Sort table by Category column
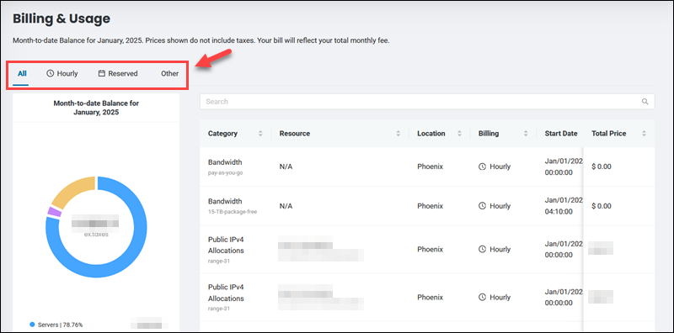674x333 pixels. (260, 134)
